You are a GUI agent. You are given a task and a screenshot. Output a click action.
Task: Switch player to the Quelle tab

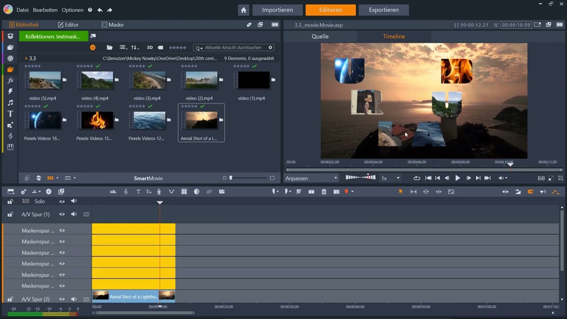(320, 36)
